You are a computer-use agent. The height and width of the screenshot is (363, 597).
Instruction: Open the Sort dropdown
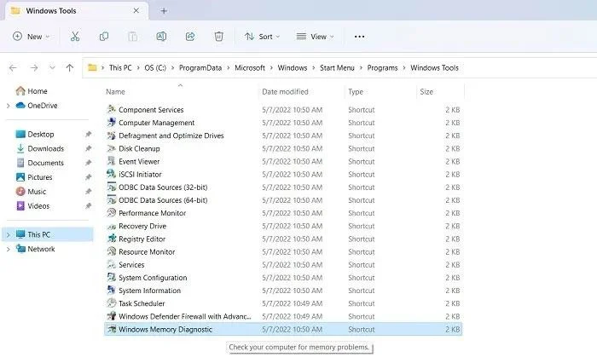click(x=263, y=37)
